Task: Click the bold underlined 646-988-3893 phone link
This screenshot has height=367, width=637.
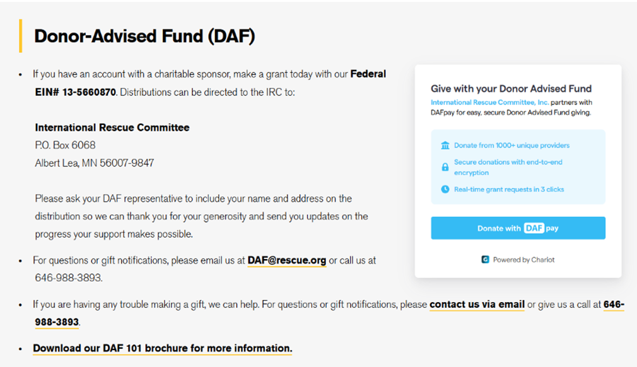Action: coord(57,322)
